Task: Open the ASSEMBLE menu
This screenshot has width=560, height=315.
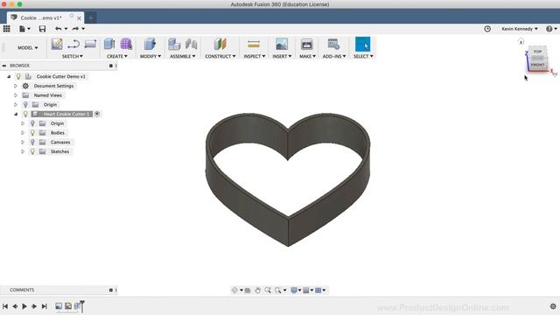Action: pos(183,56)
